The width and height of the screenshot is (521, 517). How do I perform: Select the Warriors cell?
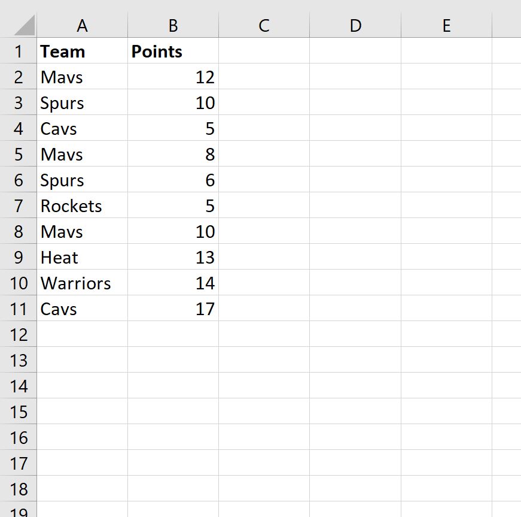[83, 283]
